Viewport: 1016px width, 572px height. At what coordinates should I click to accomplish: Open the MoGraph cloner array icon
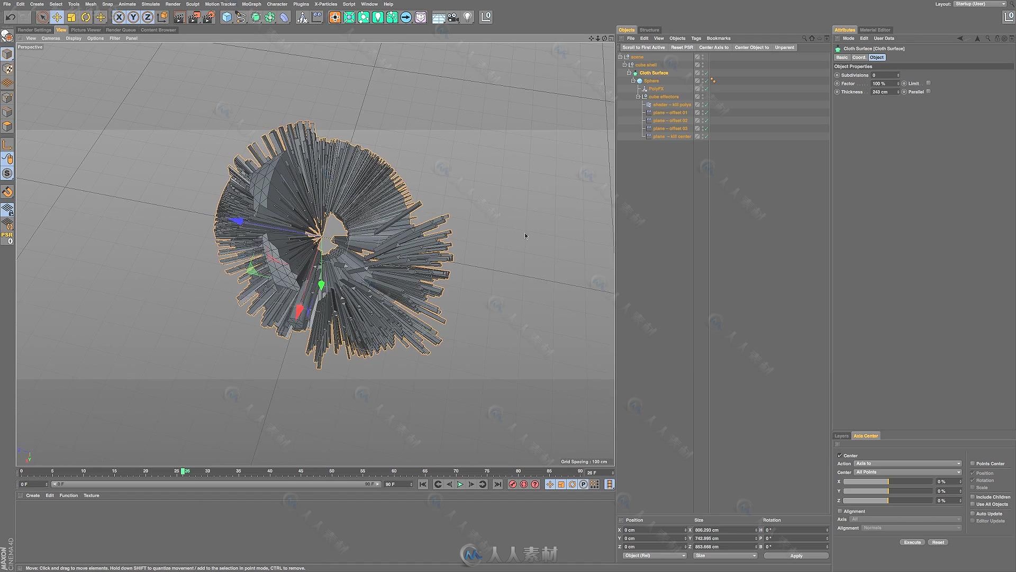270,17
